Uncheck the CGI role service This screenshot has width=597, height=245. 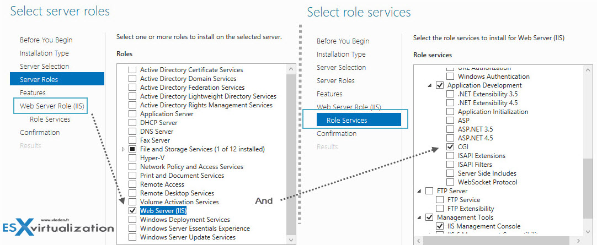(450, 146)
